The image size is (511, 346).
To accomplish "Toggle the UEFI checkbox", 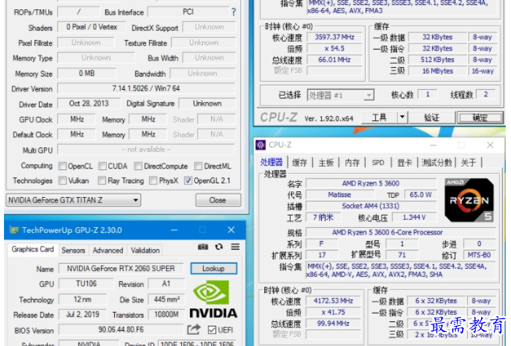I will [212, 329].
